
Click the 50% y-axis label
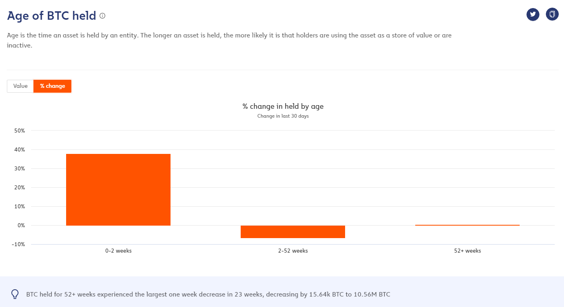point(19,131)
